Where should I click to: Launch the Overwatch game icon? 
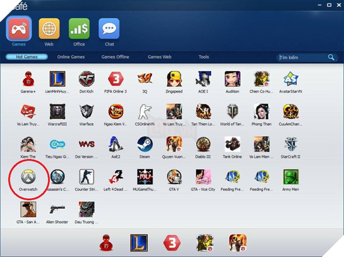click(x=28, y=177)
